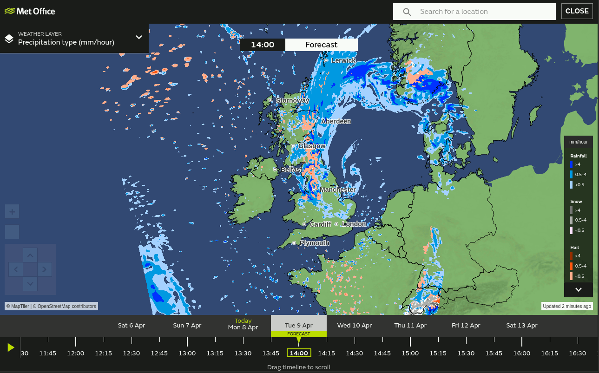The height and width of the screenshot is (373, 599).
Task: Click rainfall >4 legend color swatch
Action: [x=571, y=164]
